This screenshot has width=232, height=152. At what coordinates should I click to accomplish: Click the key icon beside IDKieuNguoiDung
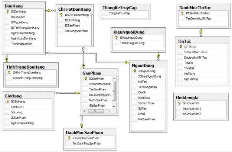117,38
